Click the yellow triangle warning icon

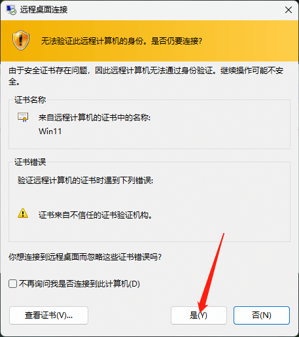click(x=23, y=213)
